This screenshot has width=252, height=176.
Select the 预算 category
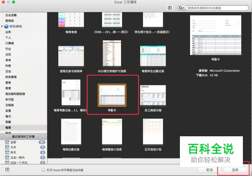(8, 122)
